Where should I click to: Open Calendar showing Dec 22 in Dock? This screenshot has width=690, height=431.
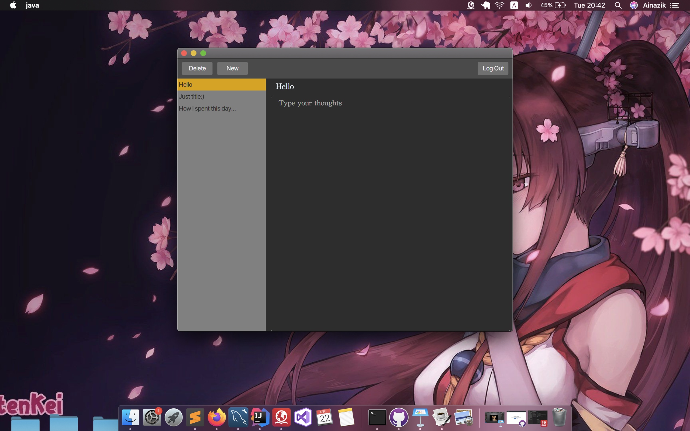(325, 418)
